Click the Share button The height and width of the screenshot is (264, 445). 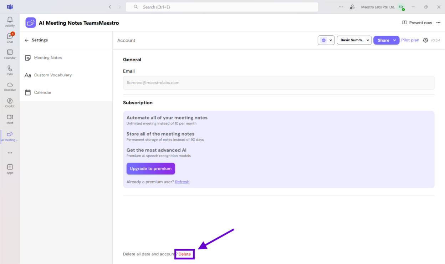click(x=383, y=40)
